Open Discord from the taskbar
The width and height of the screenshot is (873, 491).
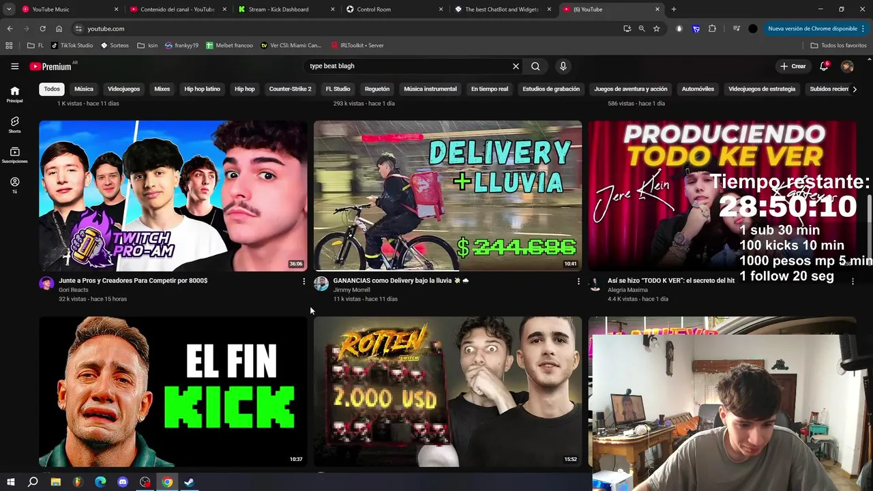(x=123, y=482)
